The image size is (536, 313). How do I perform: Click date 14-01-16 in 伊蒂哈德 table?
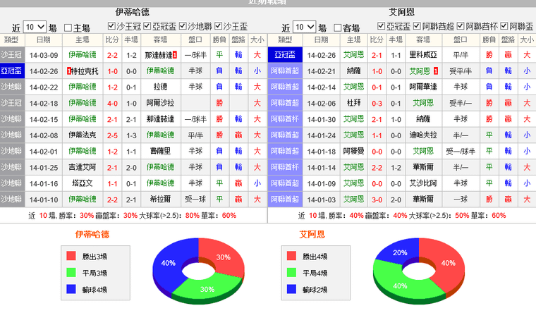[44, 183]
